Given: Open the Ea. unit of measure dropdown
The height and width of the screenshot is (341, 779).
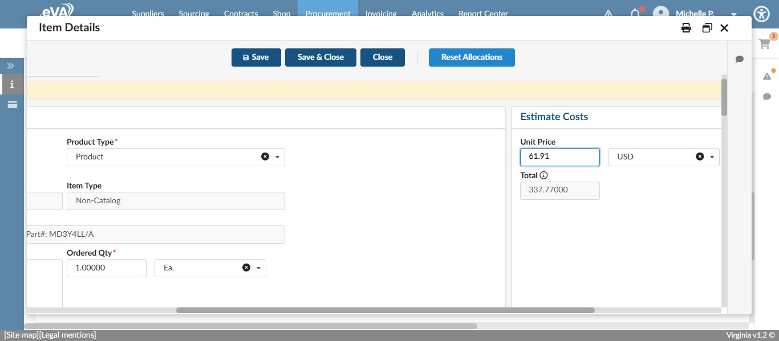Looking at the screenshot, I should (x=258, y=268).
